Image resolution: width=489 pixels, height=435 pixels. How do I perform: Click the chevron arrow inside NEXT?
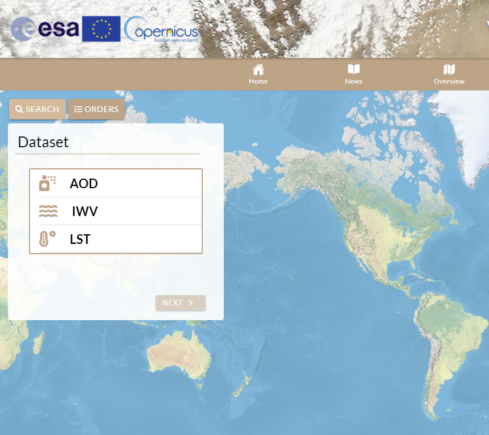point(191,303)
